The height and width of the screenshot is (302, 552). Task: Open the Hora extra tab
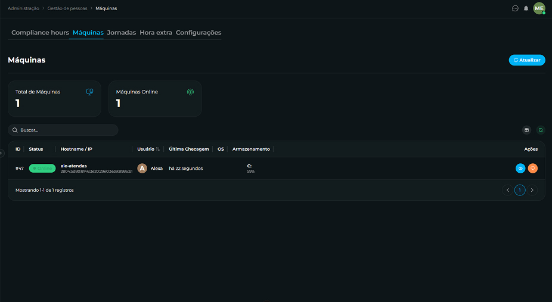(156, 32)
